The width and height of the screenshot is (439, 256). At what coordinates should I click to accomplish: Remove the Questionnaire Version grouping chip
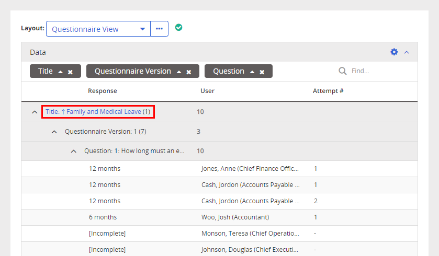click(189, 72)
